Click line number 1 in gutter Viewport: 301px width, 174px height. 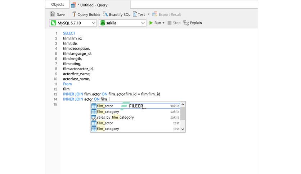pyautogui.click(x=56, y=33)
